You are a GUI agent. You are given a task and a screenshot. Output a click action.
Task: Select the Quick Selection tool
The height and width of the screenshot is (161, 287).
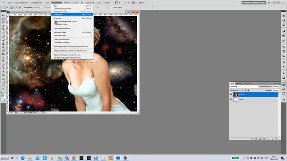pos(3,26)
